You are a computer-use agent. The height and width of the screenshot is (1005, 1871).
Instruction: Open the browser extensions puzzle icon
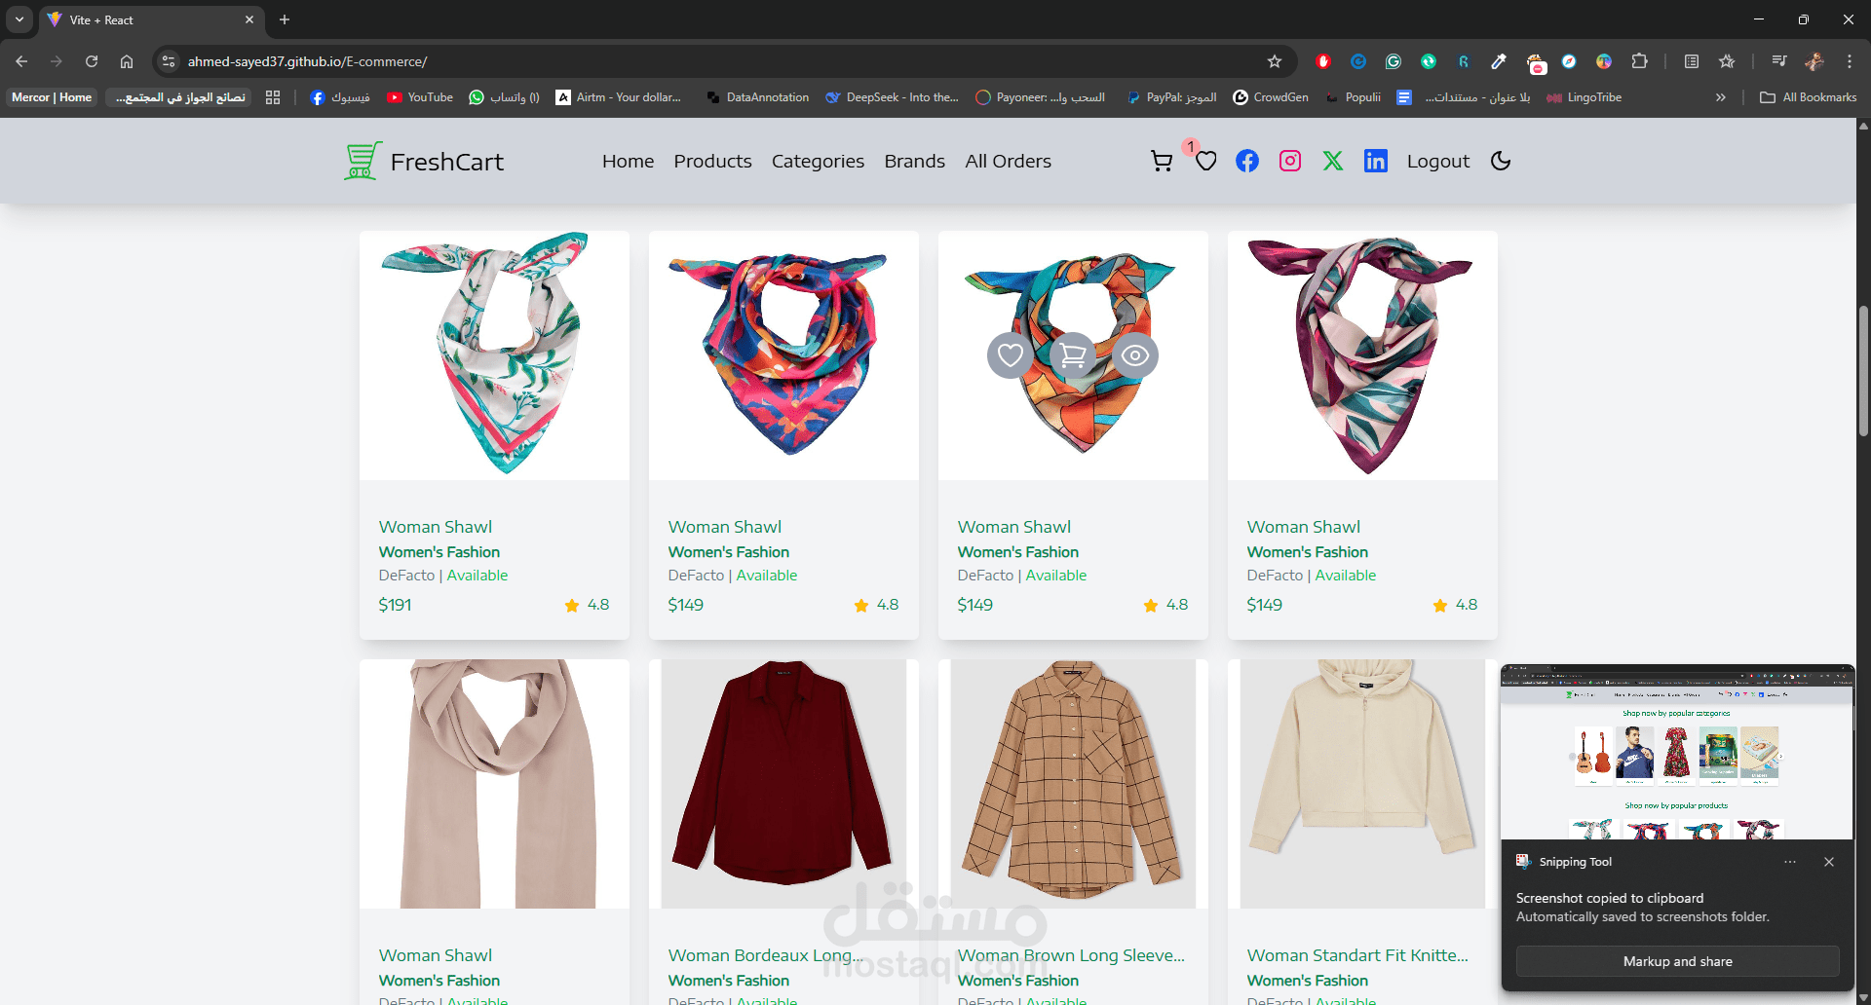coord(1639,61)
